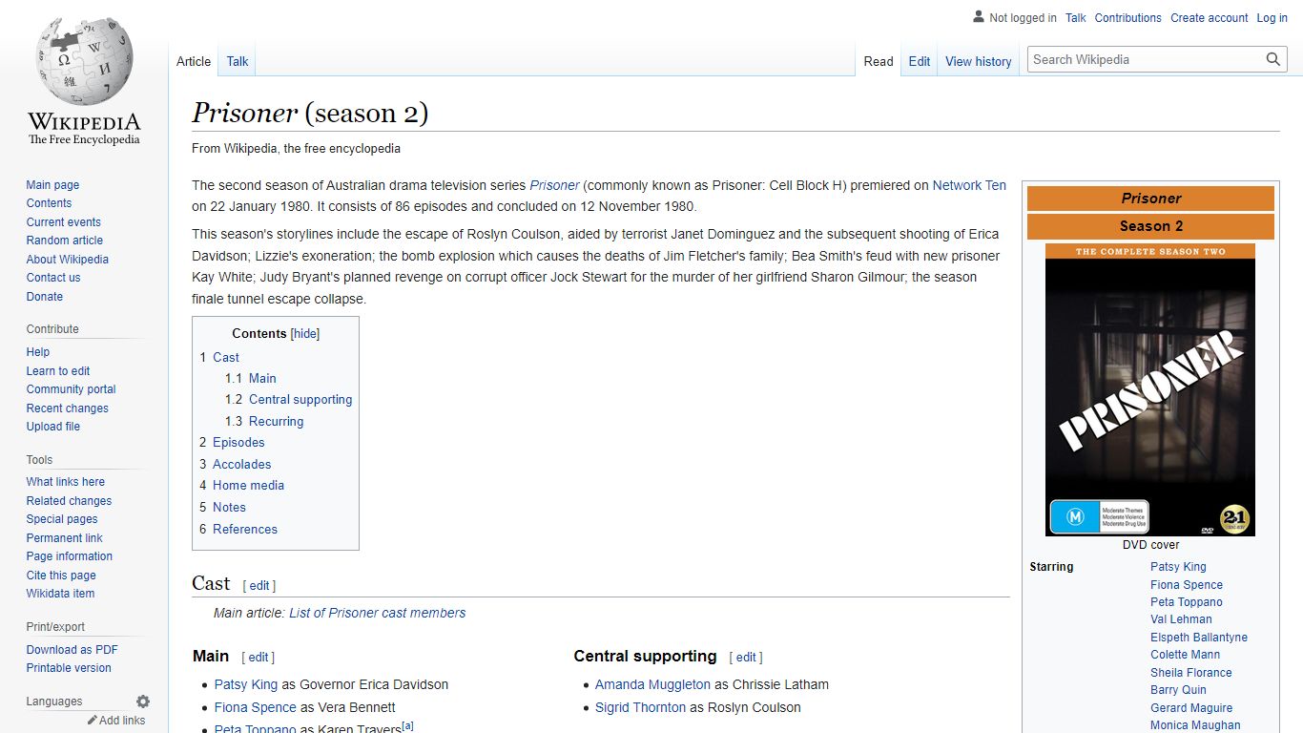Screen dimensions: 1303x733
Task: Open Current events
Action: click(x=64, y=222)
